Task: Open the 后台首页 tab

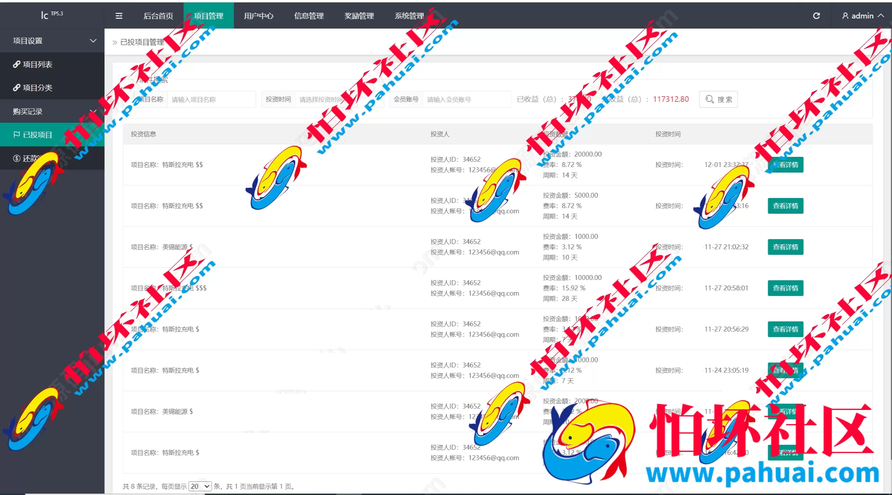Action: point(158,16)
